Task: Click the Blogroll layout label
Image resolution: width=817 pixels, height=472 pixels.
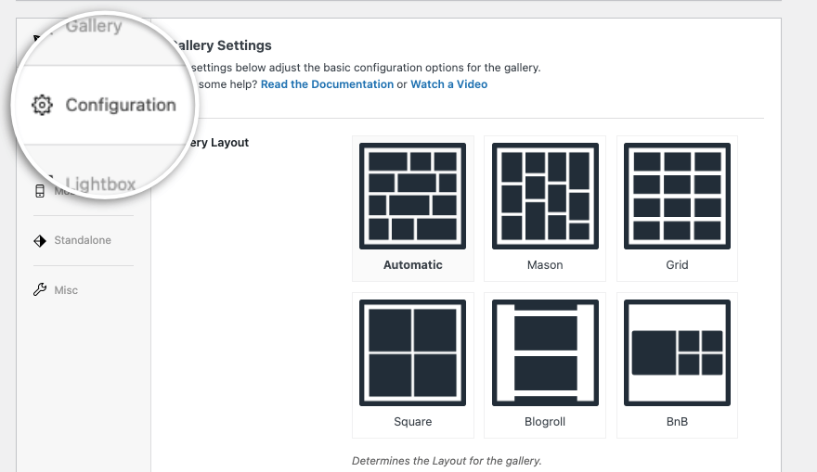Action: coord(545,422)
